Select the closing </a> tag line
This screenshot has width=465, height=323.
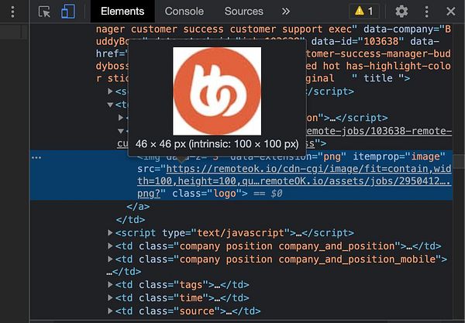[x=138, y=207]
